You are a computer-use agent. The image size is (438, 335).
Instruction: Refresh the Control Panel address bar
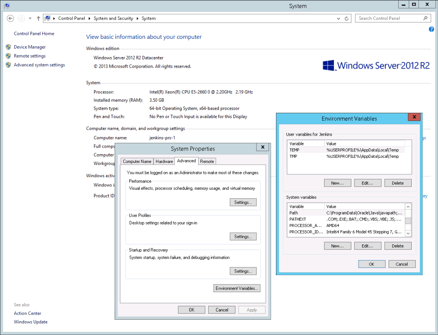point(347,18)
